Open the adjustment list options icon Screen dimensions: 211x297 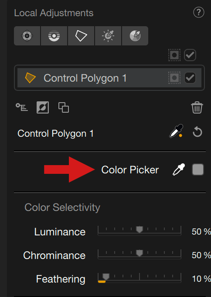click(x=22, y=107)
